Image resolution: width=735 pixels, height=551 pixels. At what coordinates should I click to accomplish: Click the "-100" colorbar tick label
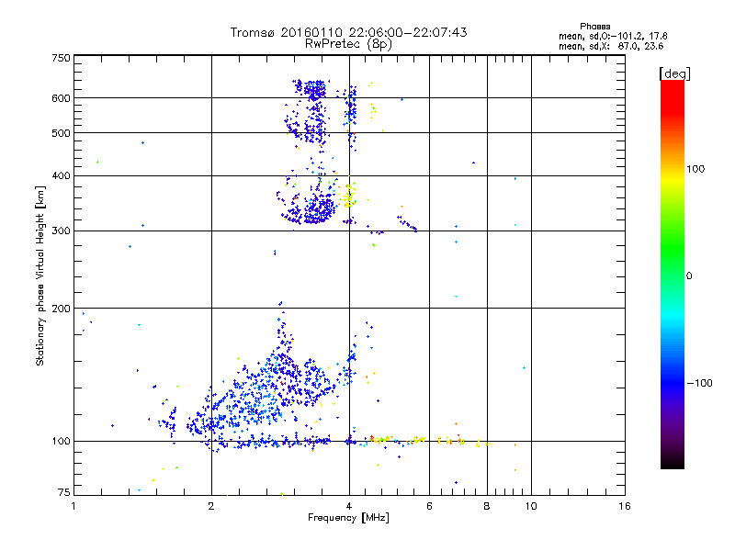click(699, 383)
